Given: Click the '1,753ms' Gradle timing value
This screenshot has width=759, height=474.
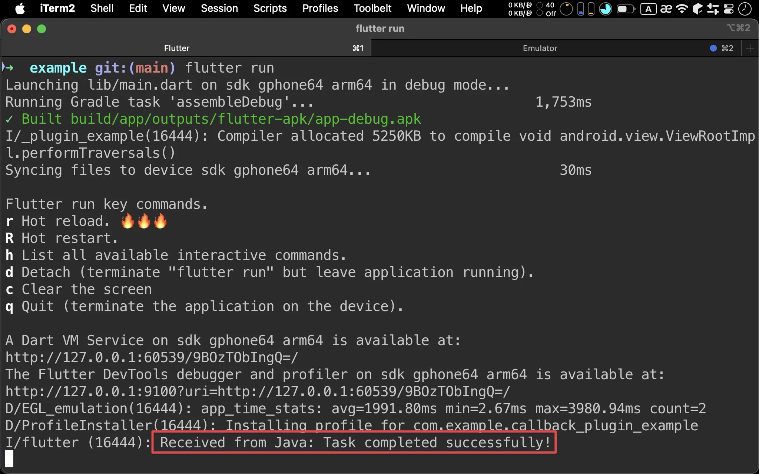Looking at the screenshot, I should tap(563, 102).
